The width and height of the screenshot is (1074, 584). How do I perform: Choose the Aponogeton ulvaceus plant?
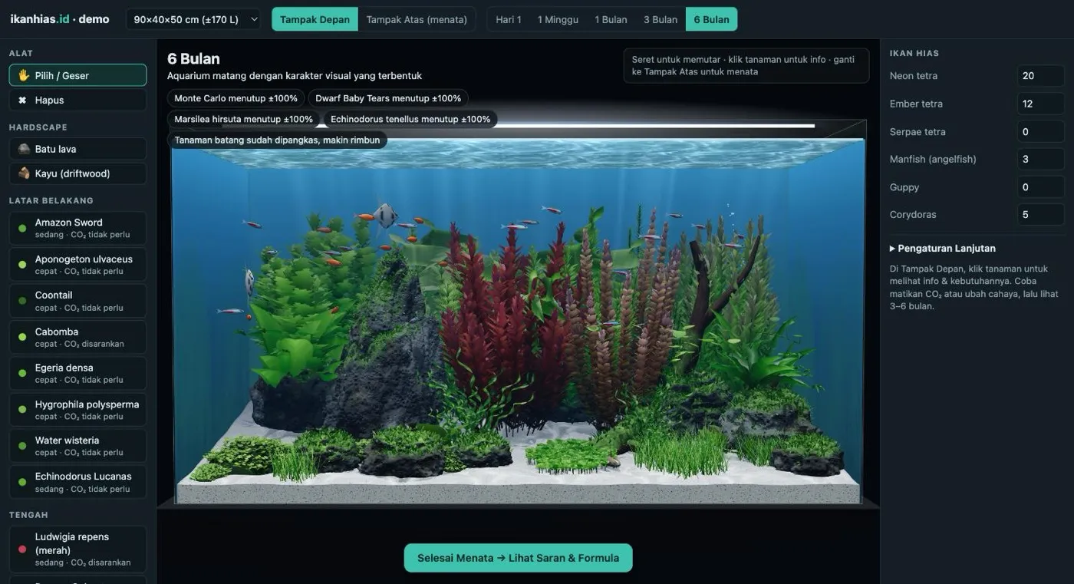77,265
